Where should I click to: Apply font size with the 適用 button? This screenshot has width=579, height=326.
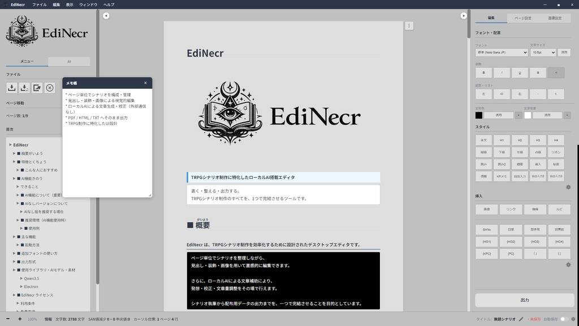coord(565,53)
